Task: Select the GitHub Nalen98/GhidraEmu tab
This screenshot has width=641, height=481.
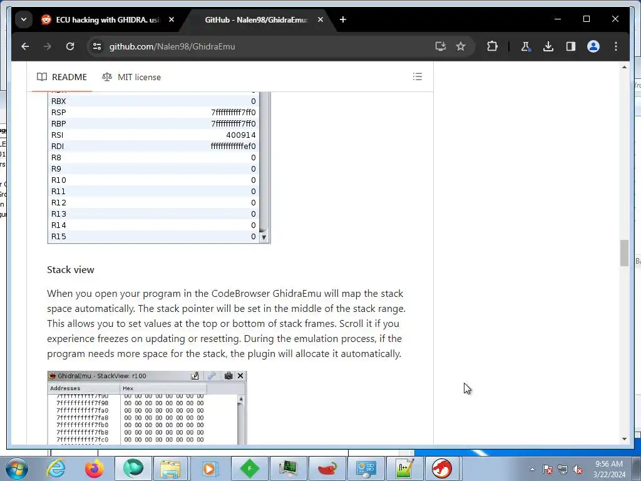Action: click(256, 19)
